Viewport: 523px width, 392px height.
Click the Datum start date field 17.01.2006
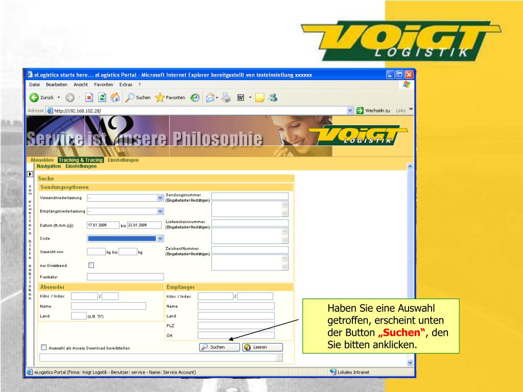tap(103, 225)
